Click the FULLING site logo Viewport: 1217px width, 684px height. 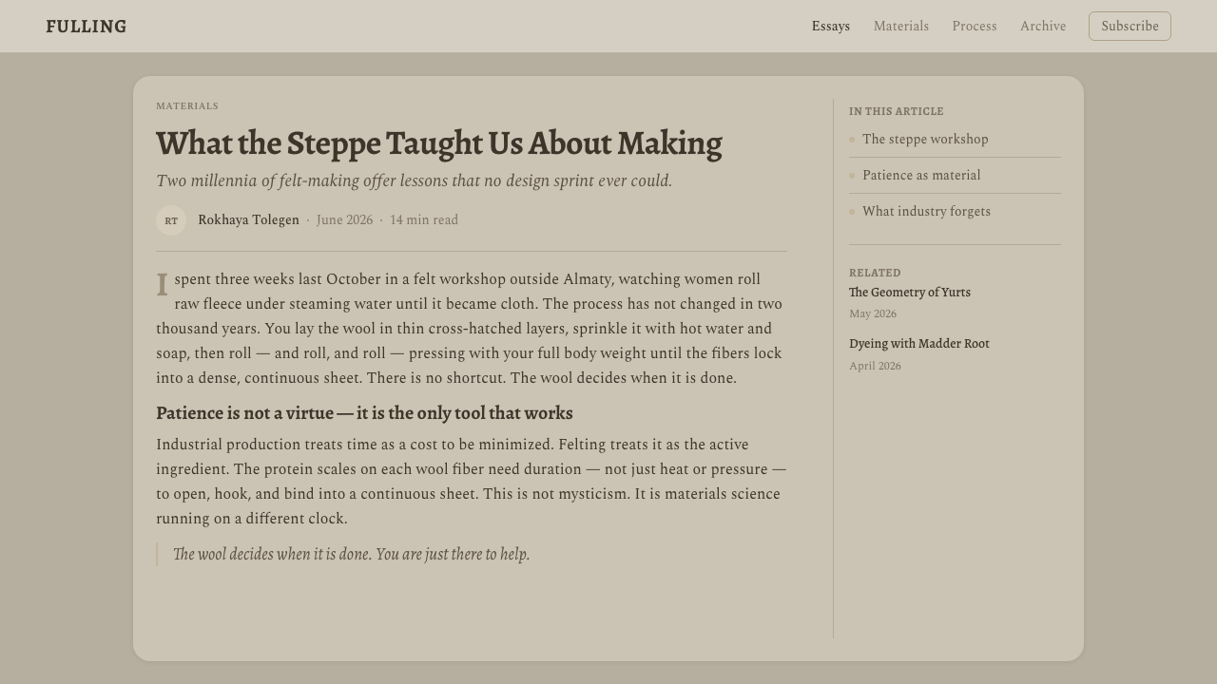point(87,27)
